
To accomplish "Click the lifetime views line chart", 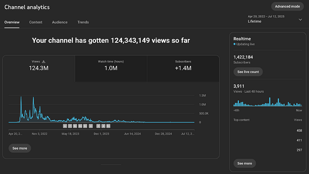I will (x=102, y=109).
